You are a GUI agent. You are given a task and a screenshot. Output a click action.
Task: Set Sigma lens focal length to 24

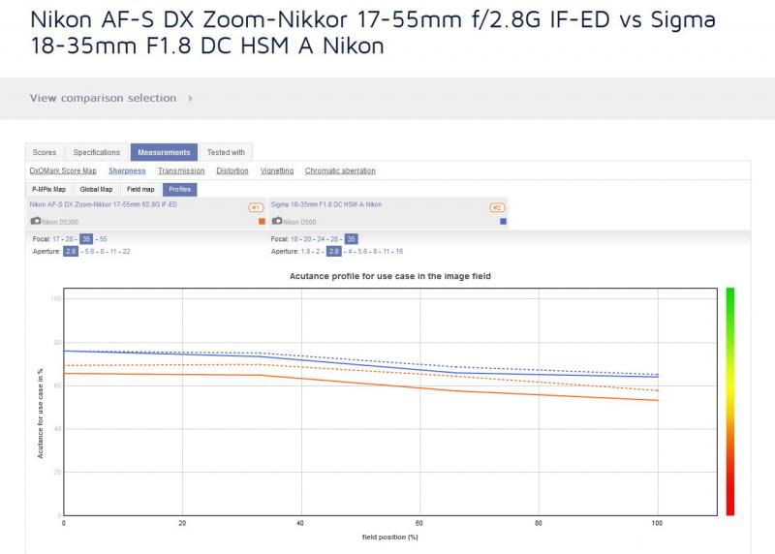click(x=321, y=239)
